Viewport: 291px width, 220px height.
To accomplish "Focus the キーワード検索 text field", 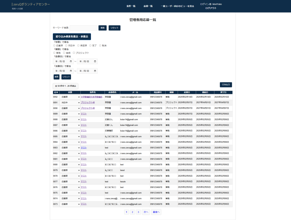I will click(83, 28).
